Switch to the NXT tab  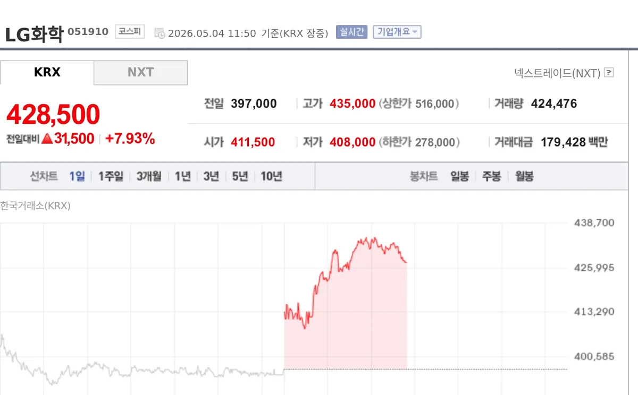(140, 72)
